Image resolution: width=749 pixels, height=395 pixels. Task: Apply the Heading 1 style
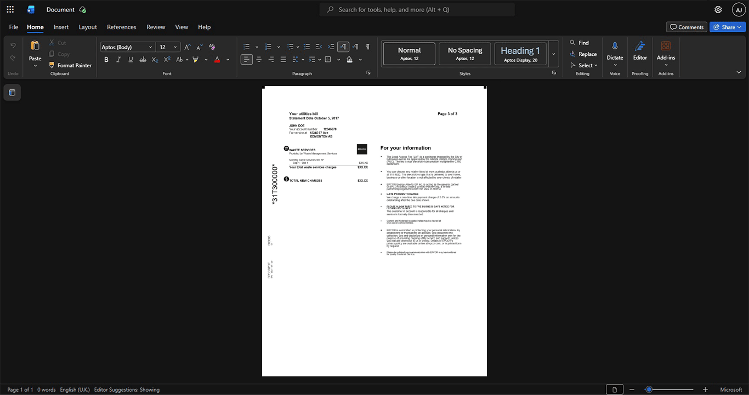[x=520, y=54]
